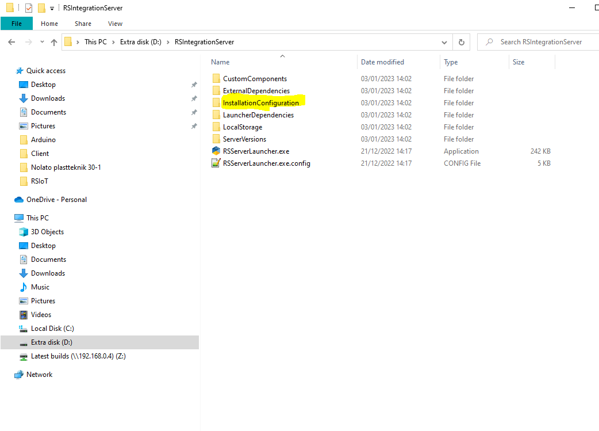The image size is (599, 431).
Task: Click RSIntegrationServer in the address bar
Action: click(x=205, y=42)
